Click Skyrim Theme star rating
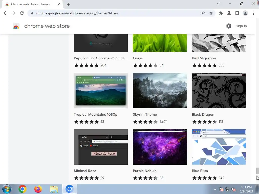259x194 pixels. [x=145, y=122]
